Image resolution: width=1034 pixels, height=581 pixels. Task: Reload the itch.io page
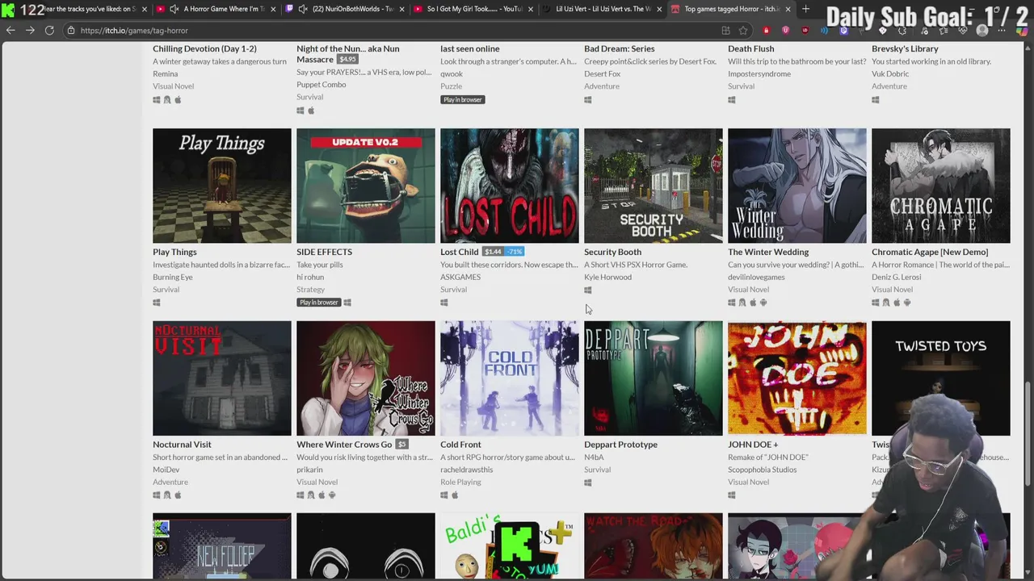click(x=49, y=30)
